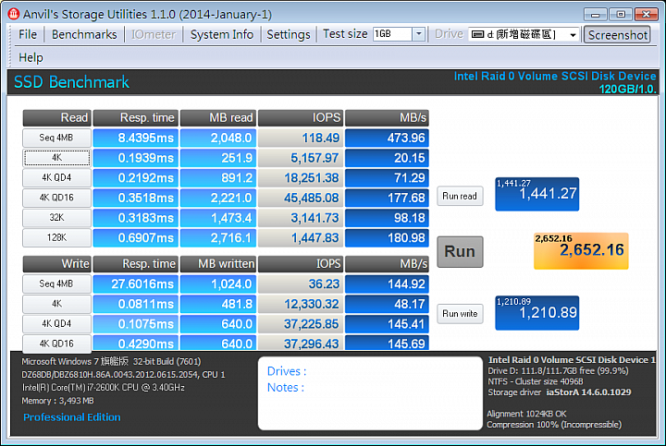
Task: Click the Anvil's Storage Utilities title icon
Action: (x=14, y=14)
